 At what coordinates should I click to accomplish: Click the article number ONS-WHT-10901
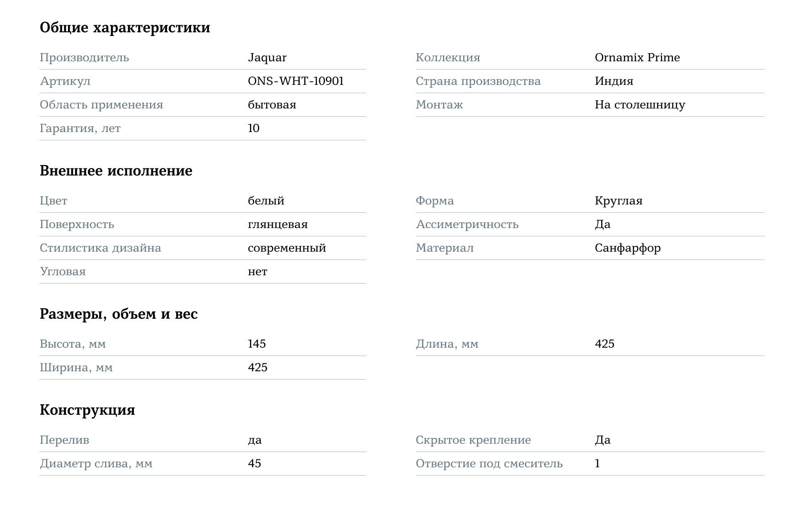tap(296, 81)
